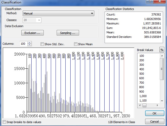
Task: Confirm classification with the OK button
Action: pyautogui.click(x=154, y=113)
